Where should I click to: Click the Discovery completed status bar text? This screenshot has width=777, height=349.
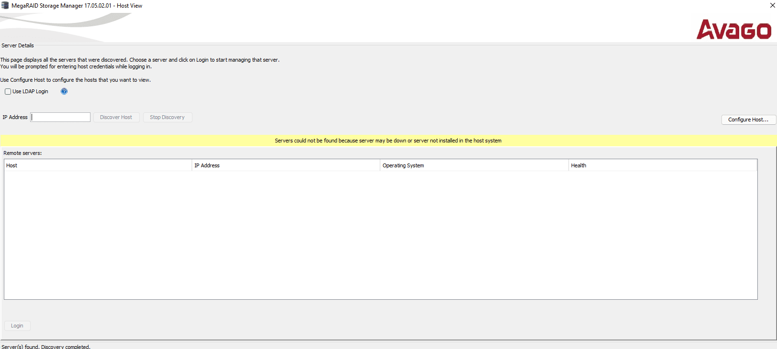46,347
